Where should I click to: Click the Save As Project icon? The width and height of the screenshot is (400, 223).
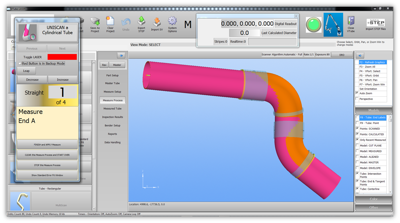pos(95,22)
